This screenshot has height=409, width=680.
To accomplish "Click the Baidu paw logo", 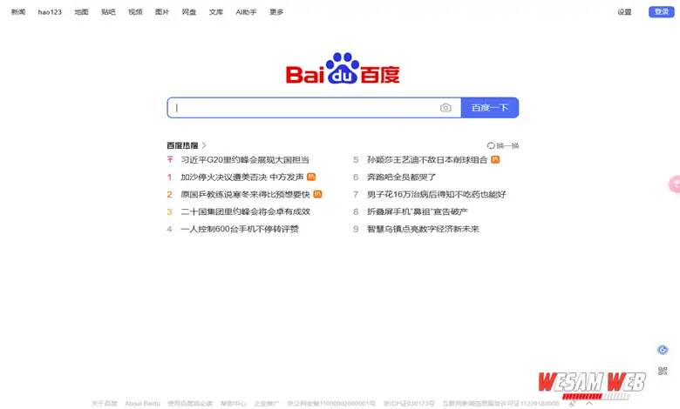I will point(343,69).
